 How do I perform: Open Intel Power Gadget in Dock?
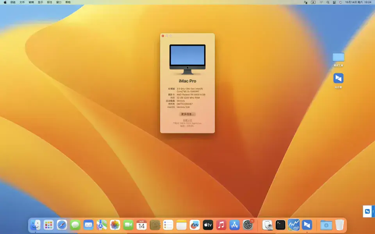(x=294, y=225)
